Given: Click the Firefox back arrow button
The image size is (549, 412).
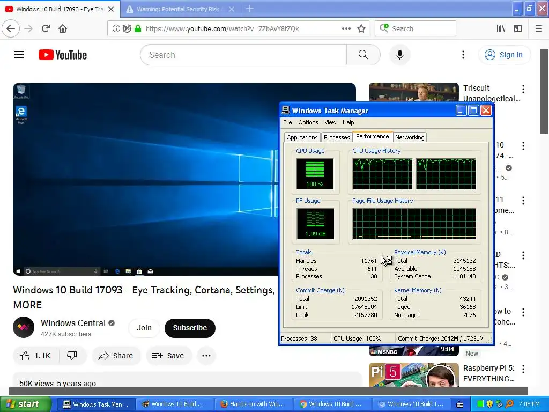Looking at the screenshot, I should (11, 29).
